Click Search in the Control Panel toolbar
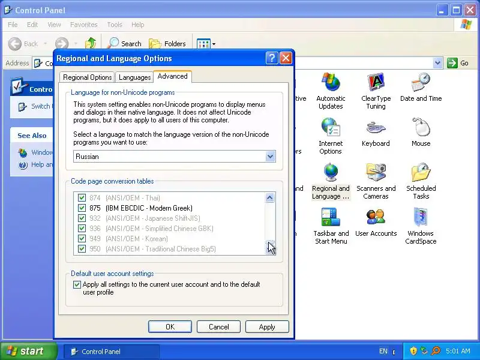The width and height of the screenshot is (480, 360). point(125,43)
